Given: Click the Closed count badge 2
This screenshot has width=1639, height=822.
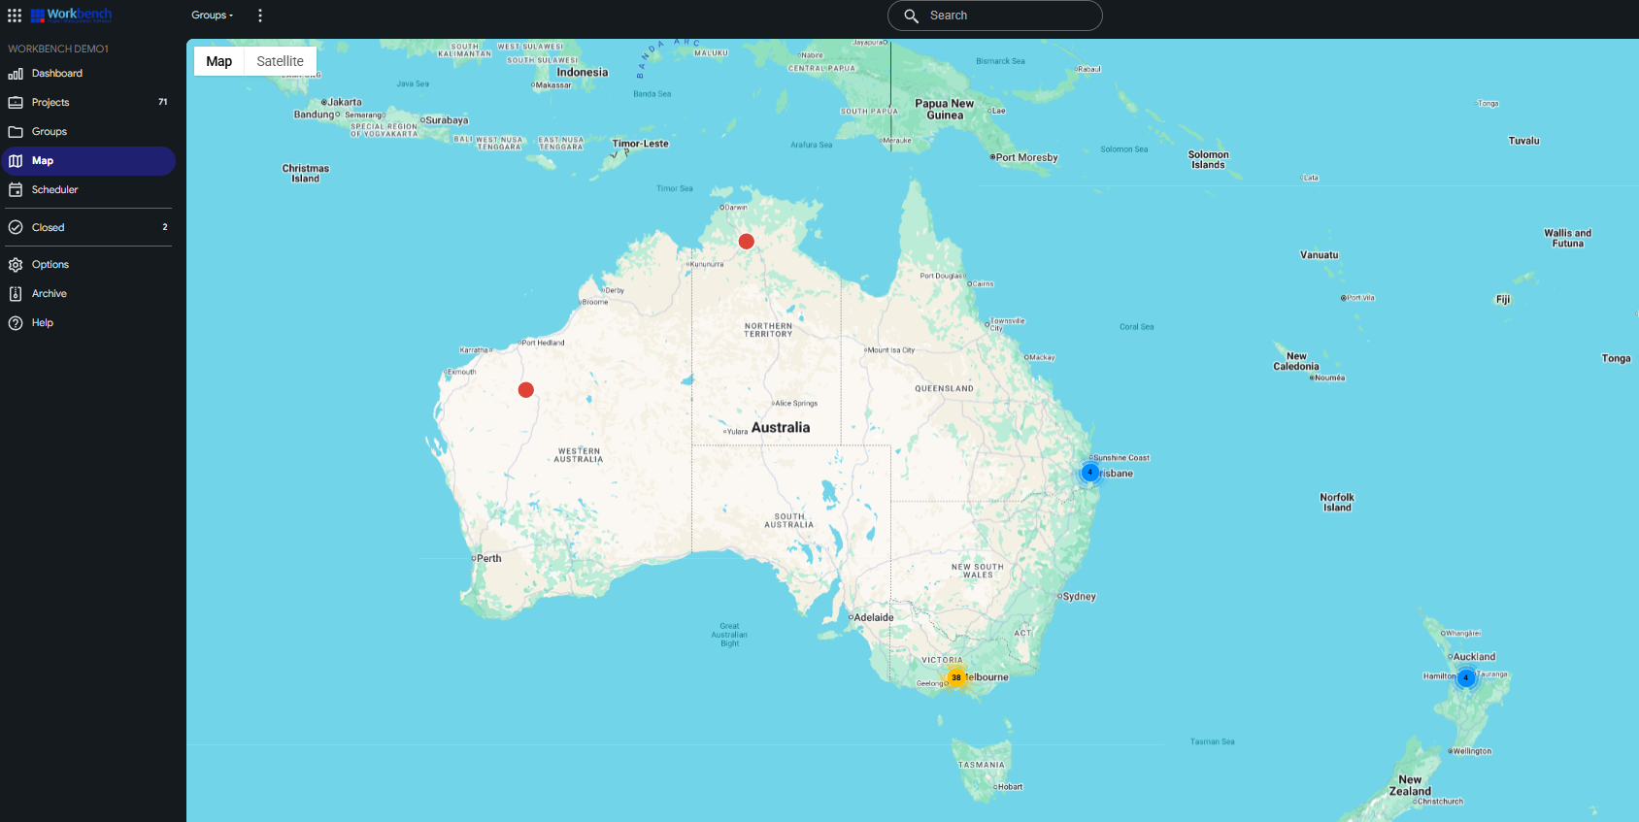Looking at the screenshot, I should coord(165,227).
